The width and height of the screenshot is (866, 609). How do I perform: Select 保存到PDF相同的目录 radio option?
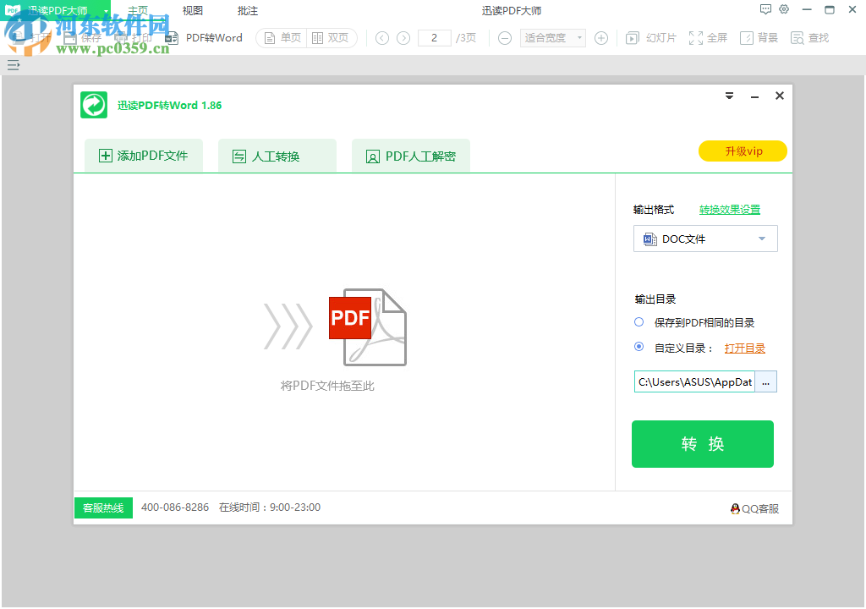tap(639, 322)
